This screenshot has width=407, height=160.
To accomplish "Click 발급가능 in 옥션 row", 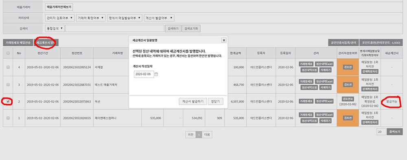I will pos(392,102).
